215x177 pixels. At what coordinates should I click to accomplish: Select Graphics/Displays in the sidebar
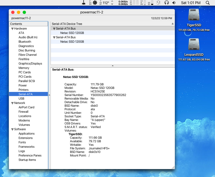(30, 63)
